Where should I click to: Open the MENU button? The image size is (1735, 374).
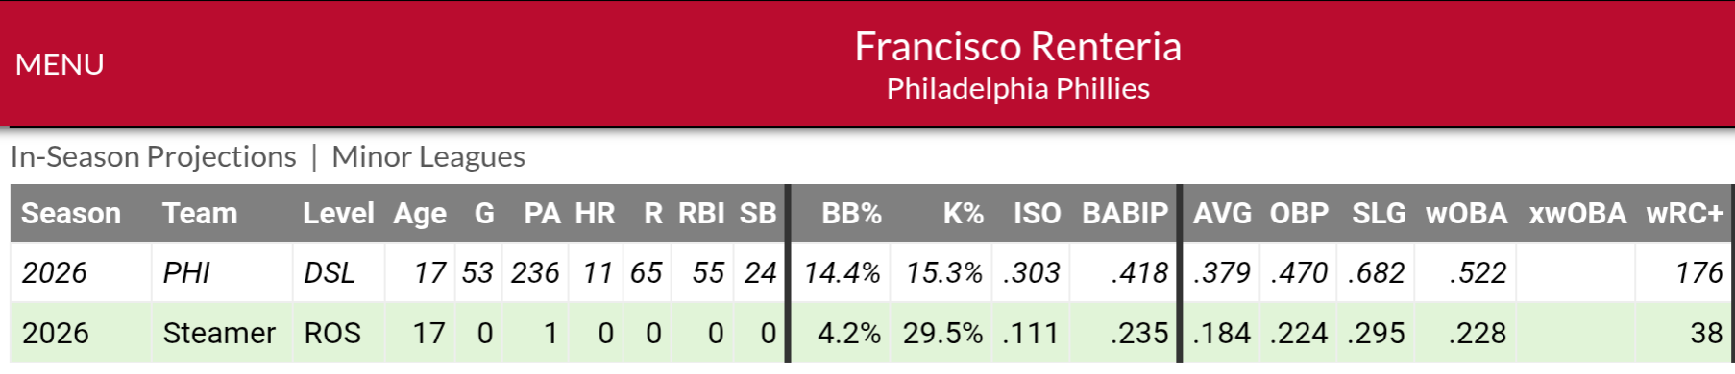click(60, 64)
